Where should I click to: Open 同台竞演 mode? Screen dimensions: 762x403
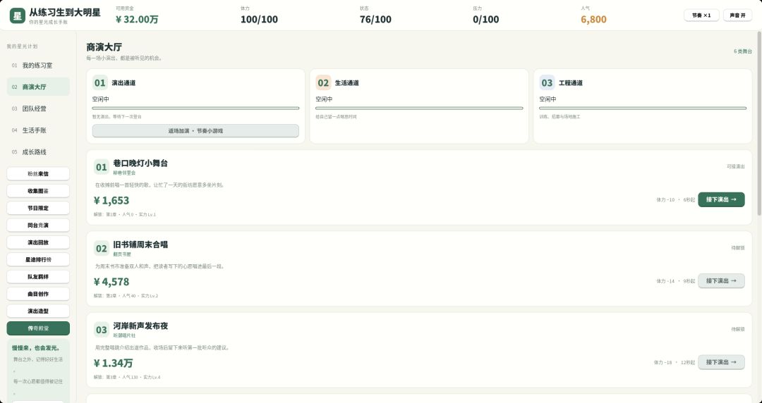[x=38, y=225]
